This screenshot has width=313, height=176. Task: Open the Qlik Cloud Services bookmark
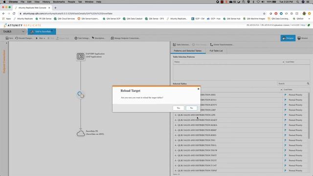[x=65, y=19]
